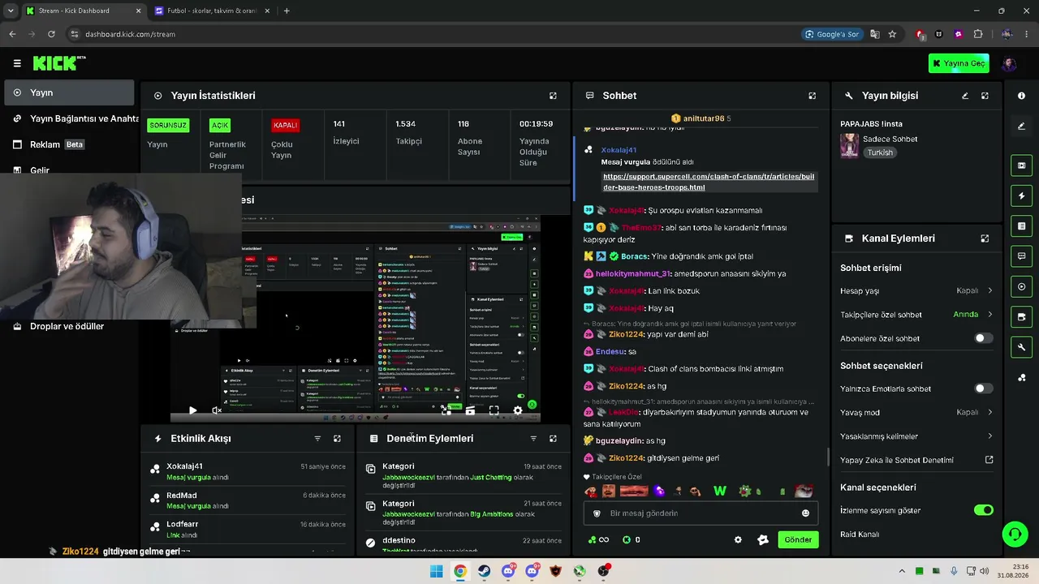
Task: Click Raid Kanalı option
Action: pos(860,535)
